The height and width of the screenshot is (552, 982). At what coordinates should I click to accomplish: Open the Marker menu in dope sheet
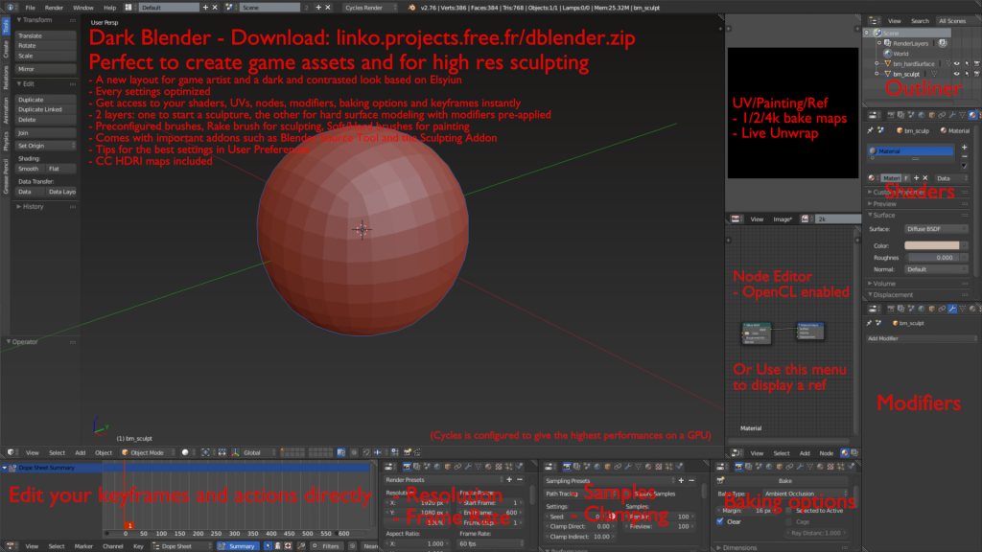tap(83, 546)
